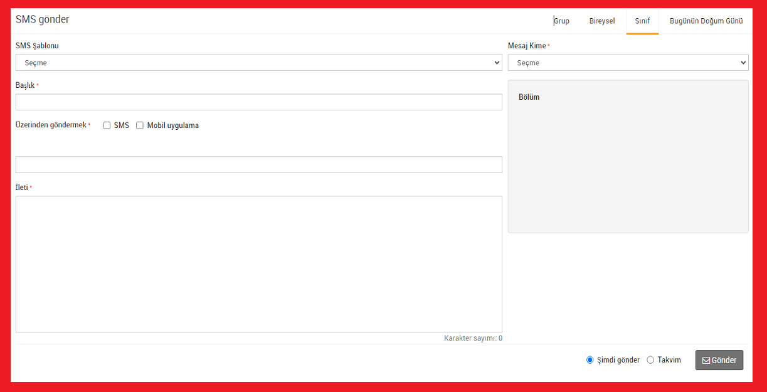This screenshot has height=392, width=767.
Task: Click the Mesaj Kime field label
Action: 527,46
